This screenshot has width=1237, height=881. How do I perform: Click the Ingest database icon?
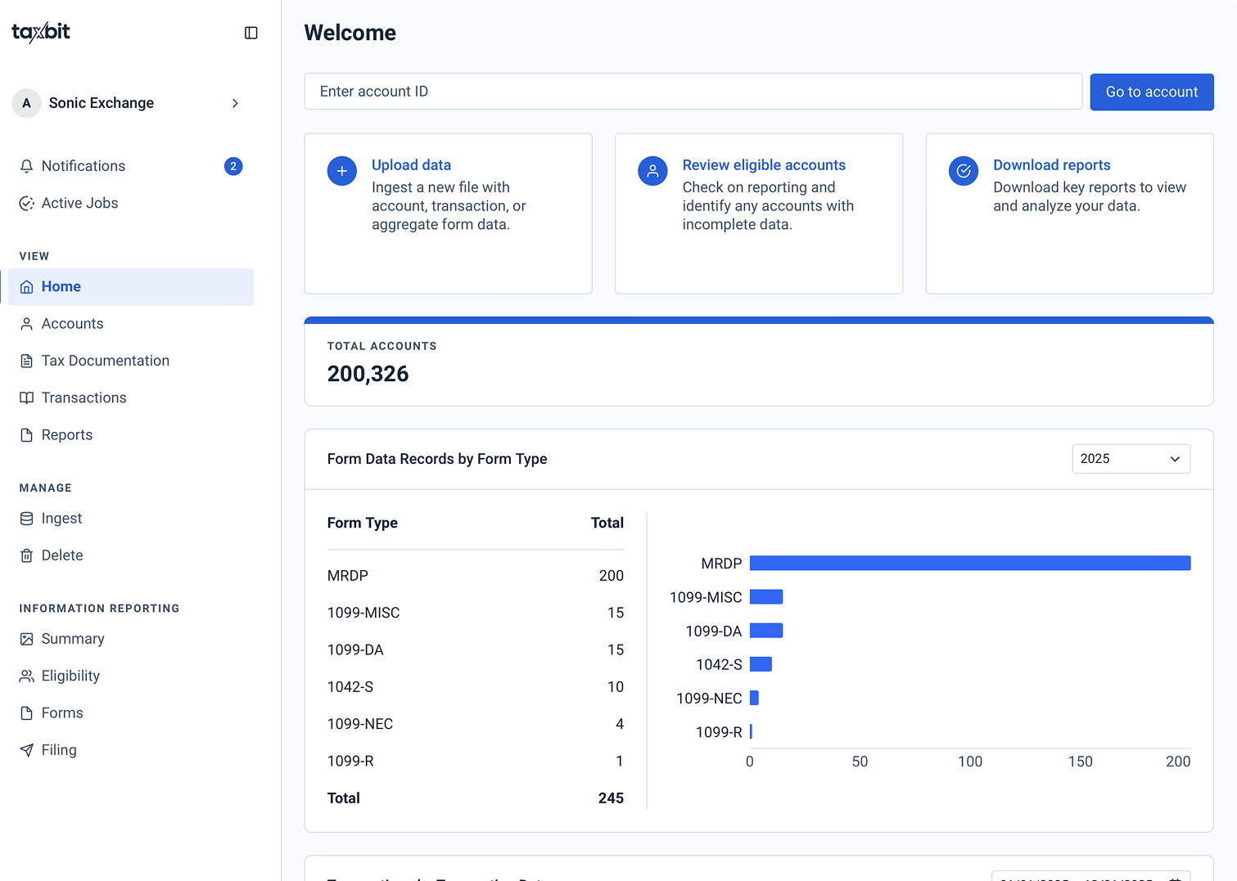click(26, 519)
